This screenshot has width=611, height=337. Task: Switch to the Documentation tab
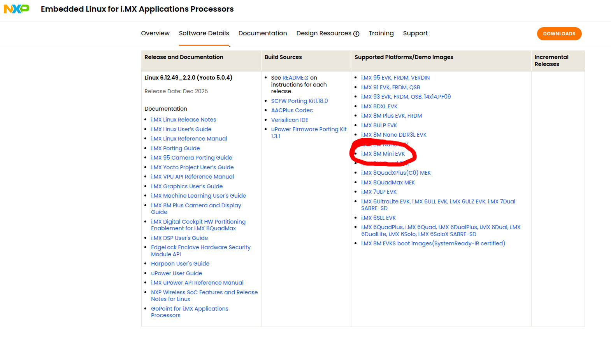(x=262, y=33)
